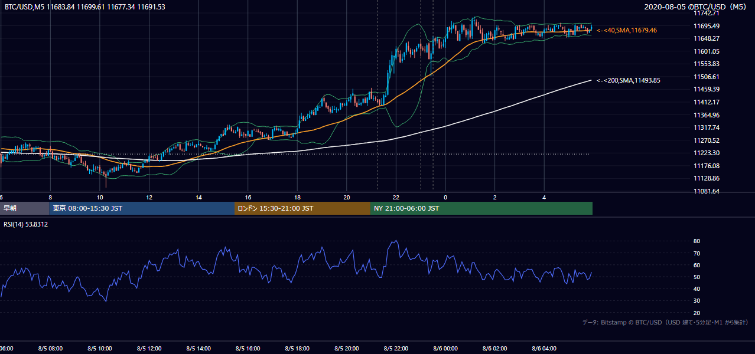Click price axis value 11223.30
Image resolution: width=755 pixels, height=354 pixels.
707,153
